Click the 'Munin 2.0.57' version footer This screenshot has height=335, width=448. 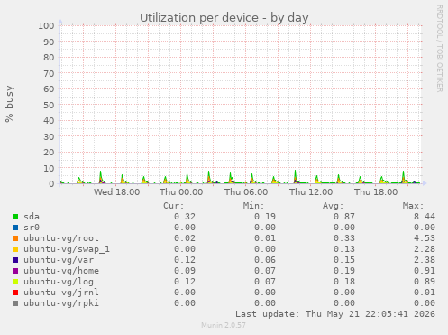pos(224,325)
